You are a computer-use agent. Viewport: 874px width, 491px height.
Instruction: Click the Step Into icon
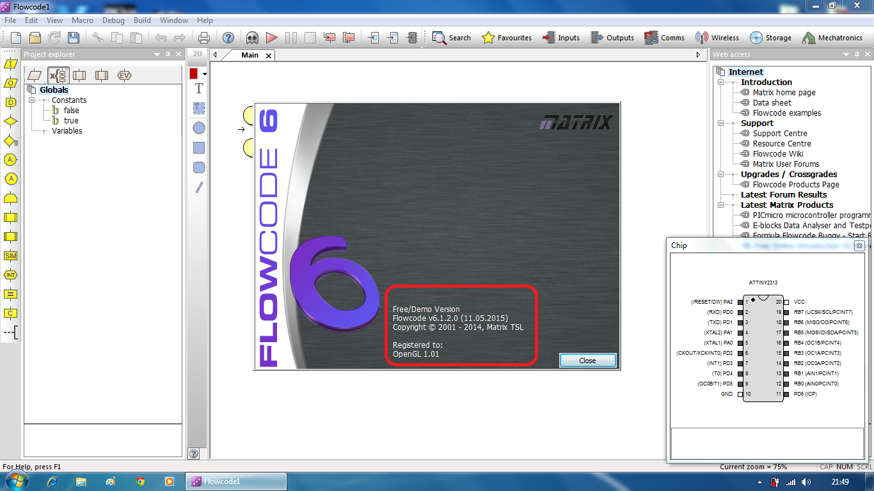pyautogui.click(x=330, y=38)
